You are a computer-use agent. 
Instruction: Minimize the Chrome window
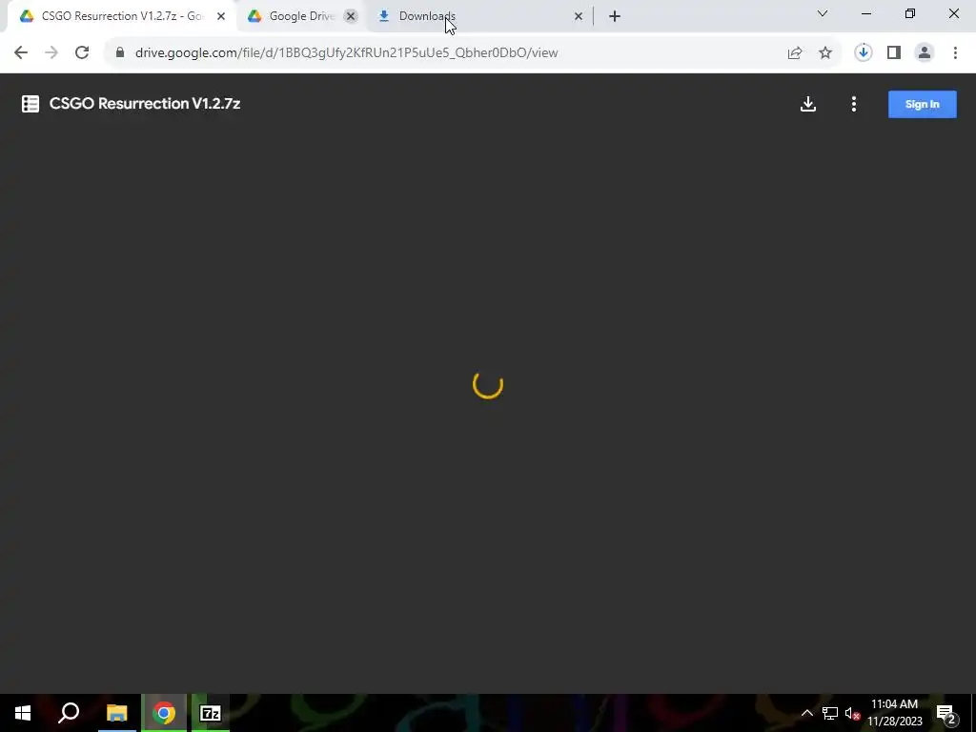865,13
